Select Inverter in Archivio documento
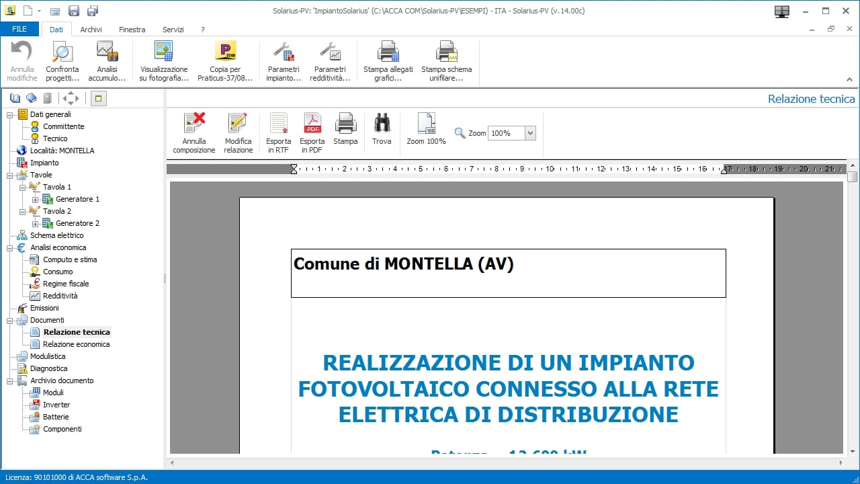 coord(56,405)
